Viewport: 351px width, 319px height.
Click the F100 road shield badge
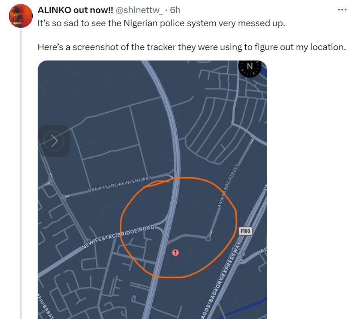pyautogui.click(x=245, y=231)
